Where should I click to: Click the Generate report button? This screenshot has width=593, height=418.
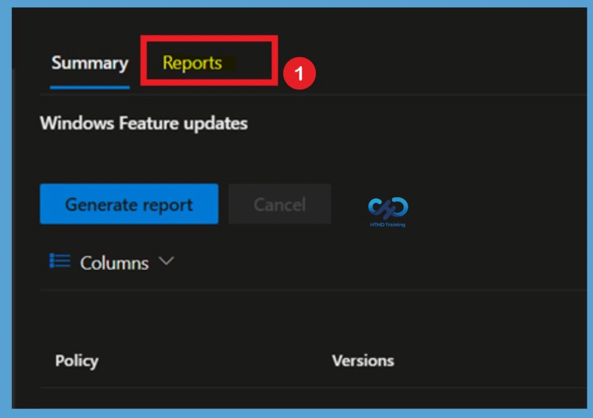pos(129,204)
